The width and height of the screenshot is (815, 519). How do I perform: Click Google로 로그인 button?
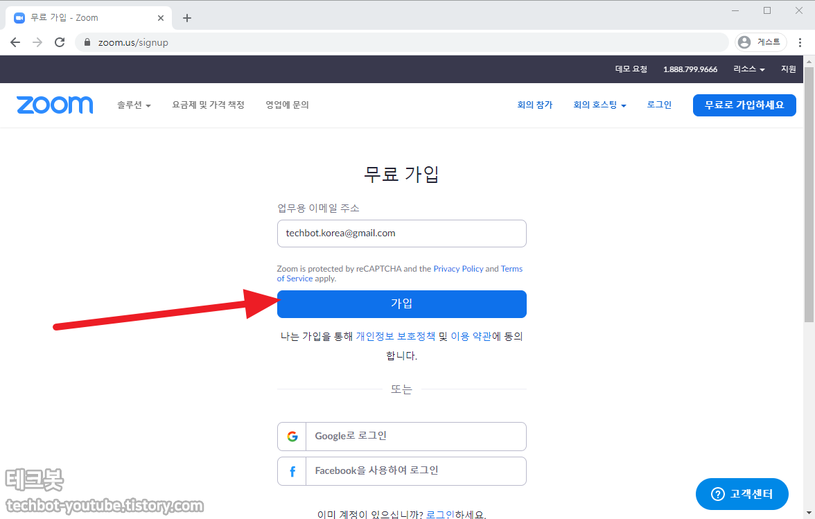coord(402,437)
